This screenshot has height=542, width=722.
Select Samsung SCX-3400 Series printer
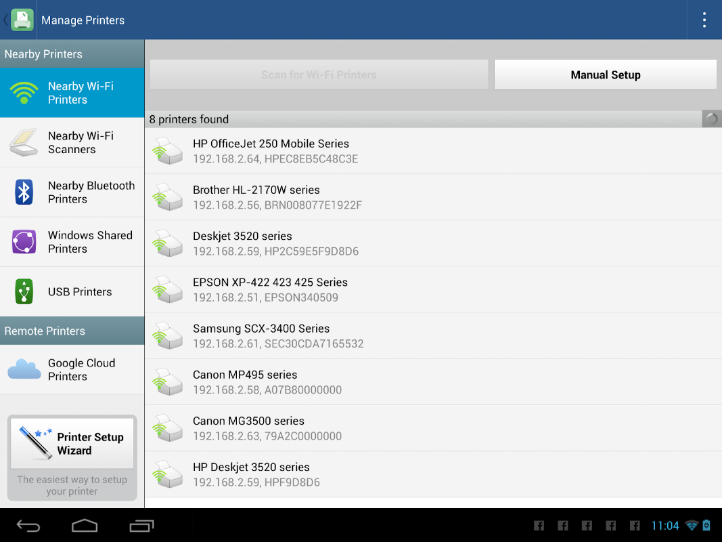pos(433,336)
